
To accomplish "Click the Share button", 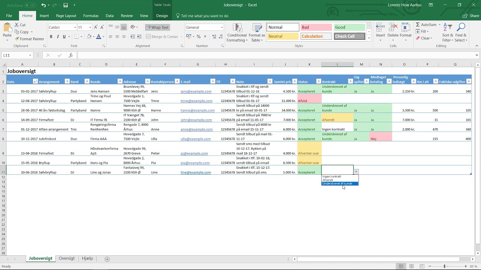I will [471, 16].
